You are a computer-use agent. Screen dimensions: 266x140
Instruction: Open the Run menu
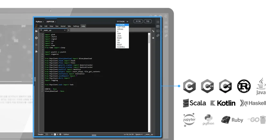pos(57,26)
